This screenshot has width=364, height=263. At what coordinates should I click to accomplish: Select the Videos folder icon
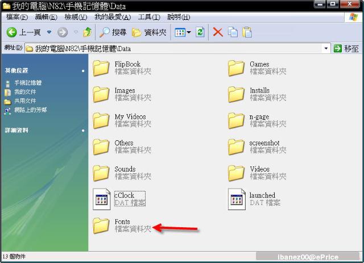236,173
